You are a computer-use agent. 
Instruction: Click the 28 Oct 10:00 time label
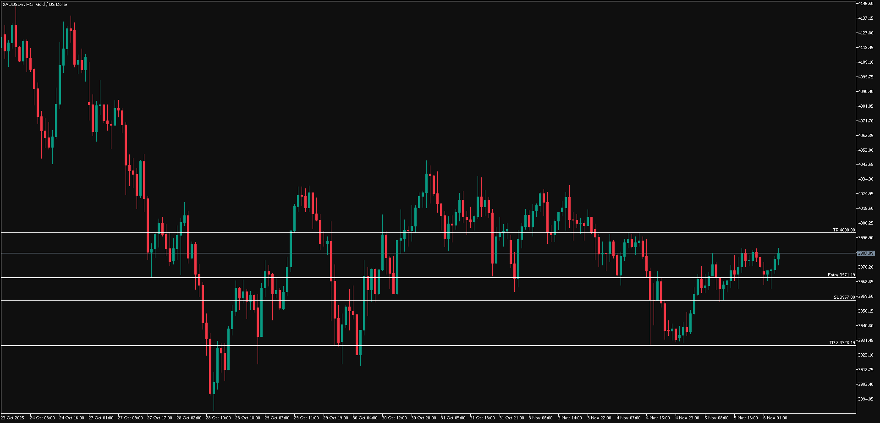218,418
